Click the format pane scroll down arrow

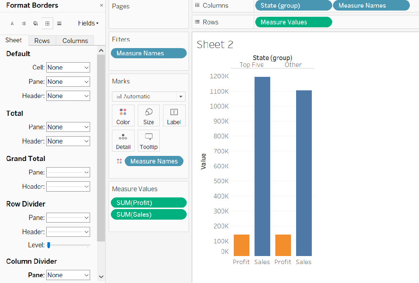click(x=101, y=276)
